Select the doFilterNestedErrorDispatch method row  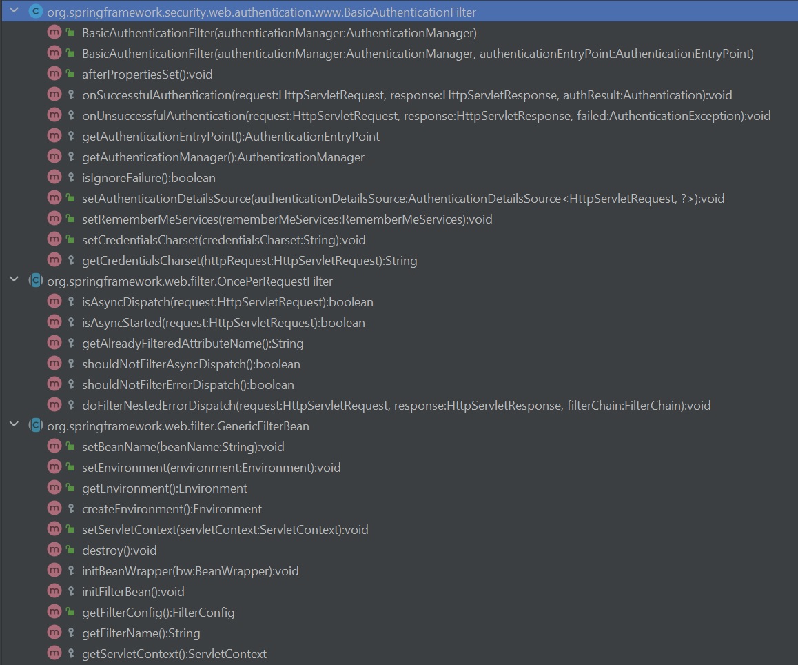pyautogui.click(x=396, y=406)
